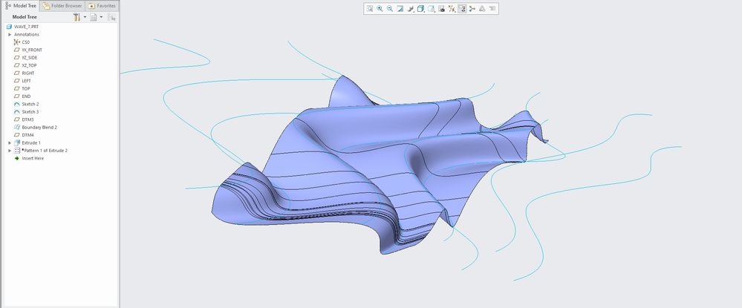Open the Datum Display Filters icon
The image size is (742, 308).
(x=452, y=9)
